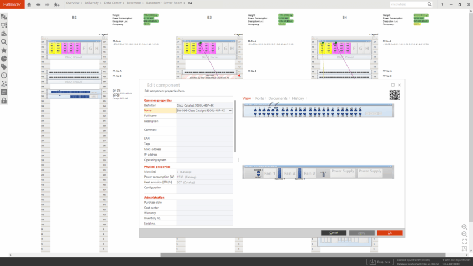Expand the Data Center breadcrumb arrow
Screen dimensions: 473x266
pyautogui.click(x=123, y=3)
